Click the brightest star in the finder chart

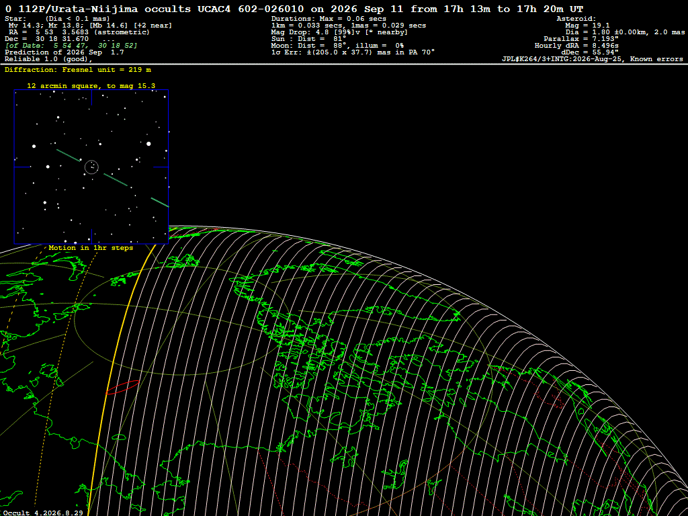[x=148, y=144]
